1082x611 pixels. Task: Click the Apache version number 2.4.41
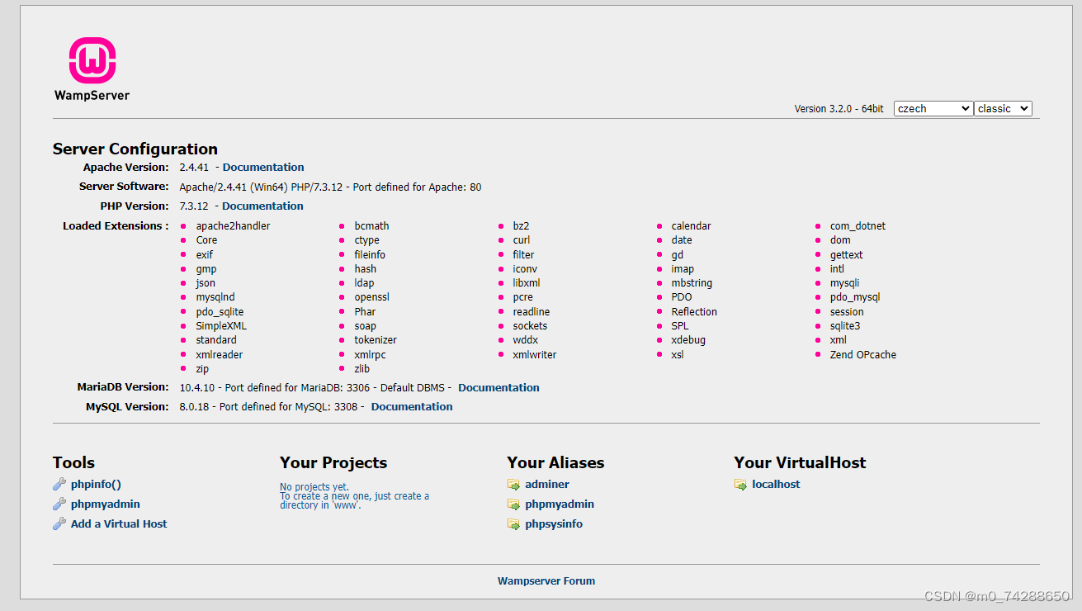(x=194, y=167)
